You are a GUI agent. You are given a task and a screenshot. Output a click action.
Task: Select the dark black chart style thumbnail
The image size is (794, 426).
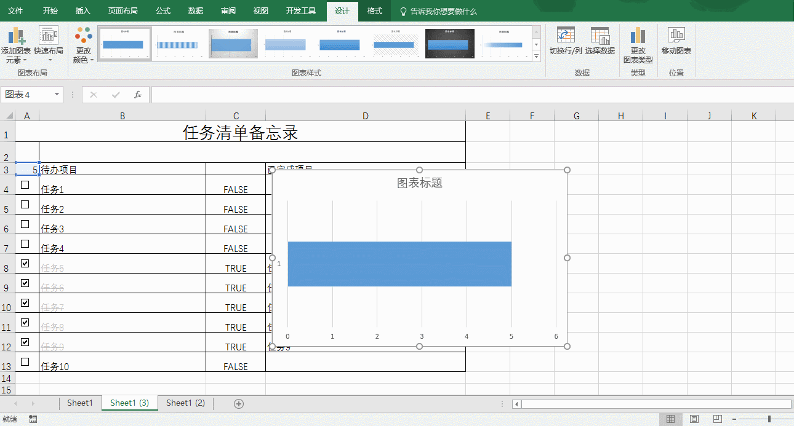(451, 43)
